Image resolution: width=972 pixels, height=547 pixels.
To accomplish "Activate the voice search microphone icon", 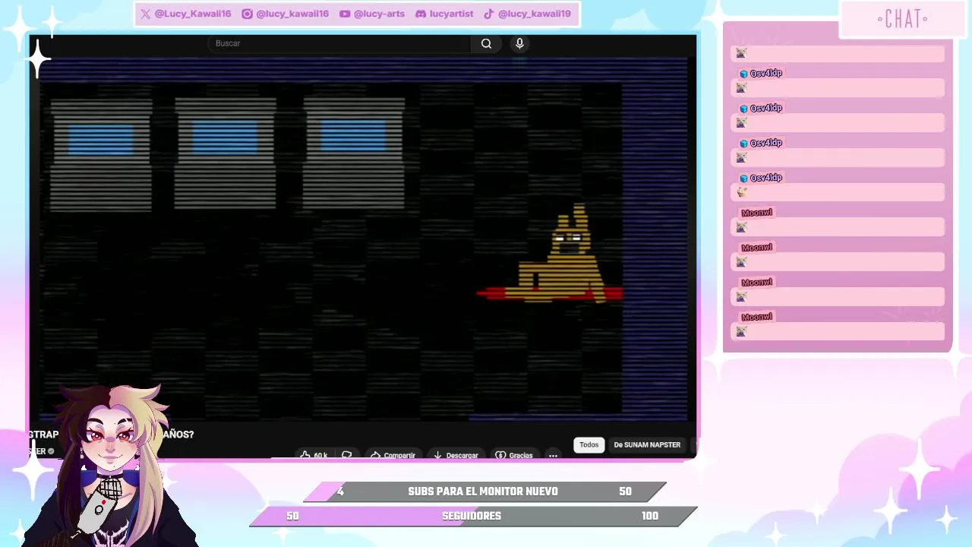I will 519,43.
